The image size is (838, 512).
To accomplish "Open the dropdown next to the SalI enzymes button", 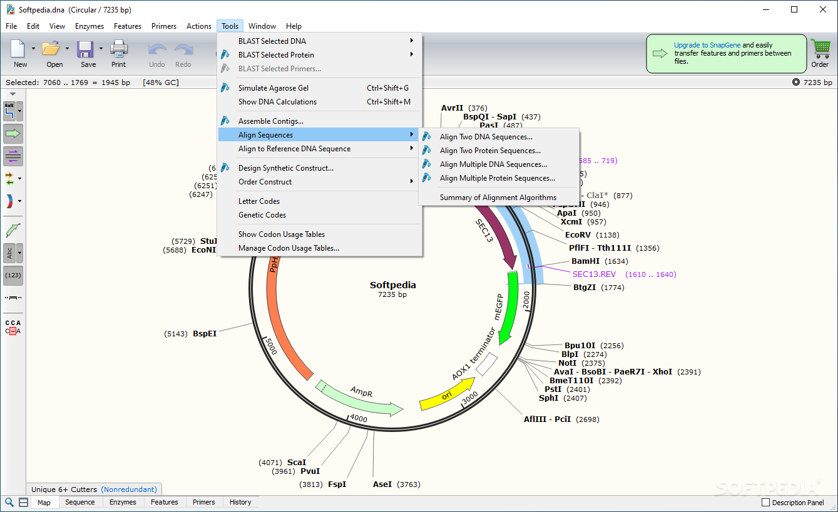I will 20,112.
